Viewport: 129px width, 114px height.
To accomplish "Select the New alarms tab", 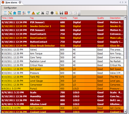I will 11,3.
